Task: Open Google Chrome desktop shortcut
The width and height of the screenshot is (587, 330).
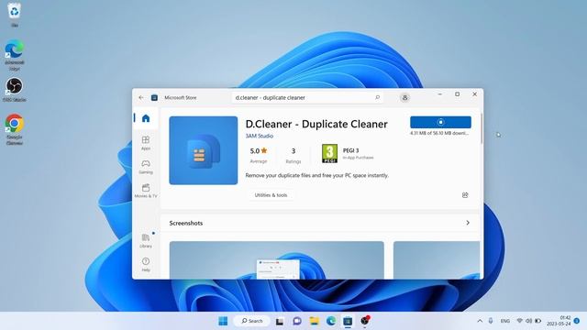Action: [x=15, y=129]
